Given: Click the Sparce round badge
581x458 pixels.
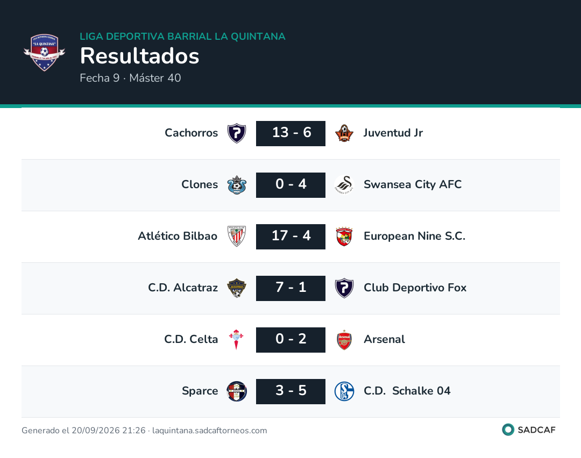Looking at the screenshot, I should (237, 391).
